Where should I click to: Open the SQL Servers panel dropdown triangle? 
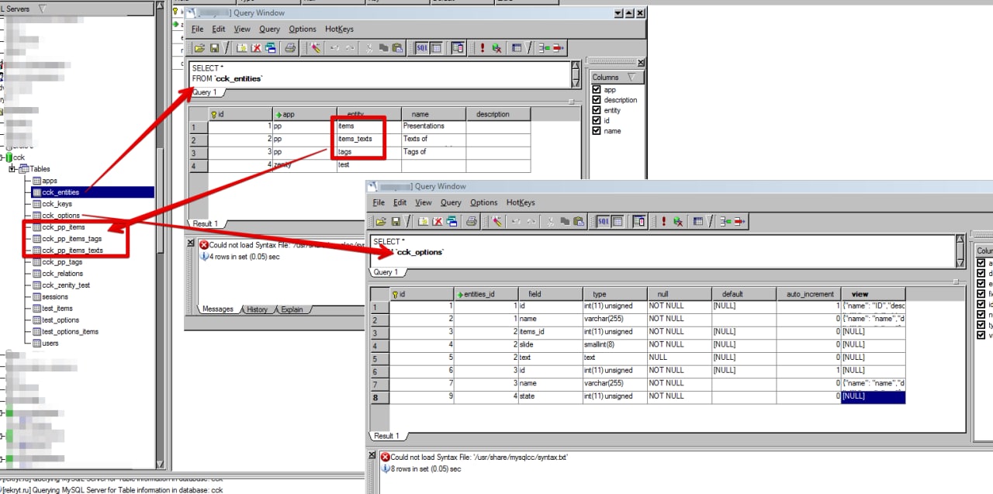(41, 8)
